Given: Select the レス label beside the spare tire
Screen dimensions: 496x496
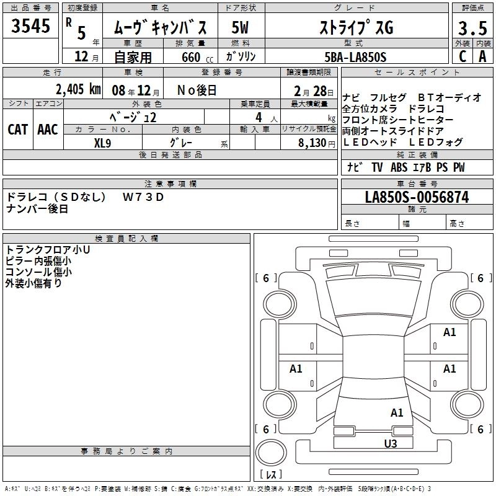Looking at the screenshot, I should tap(271, 474).
